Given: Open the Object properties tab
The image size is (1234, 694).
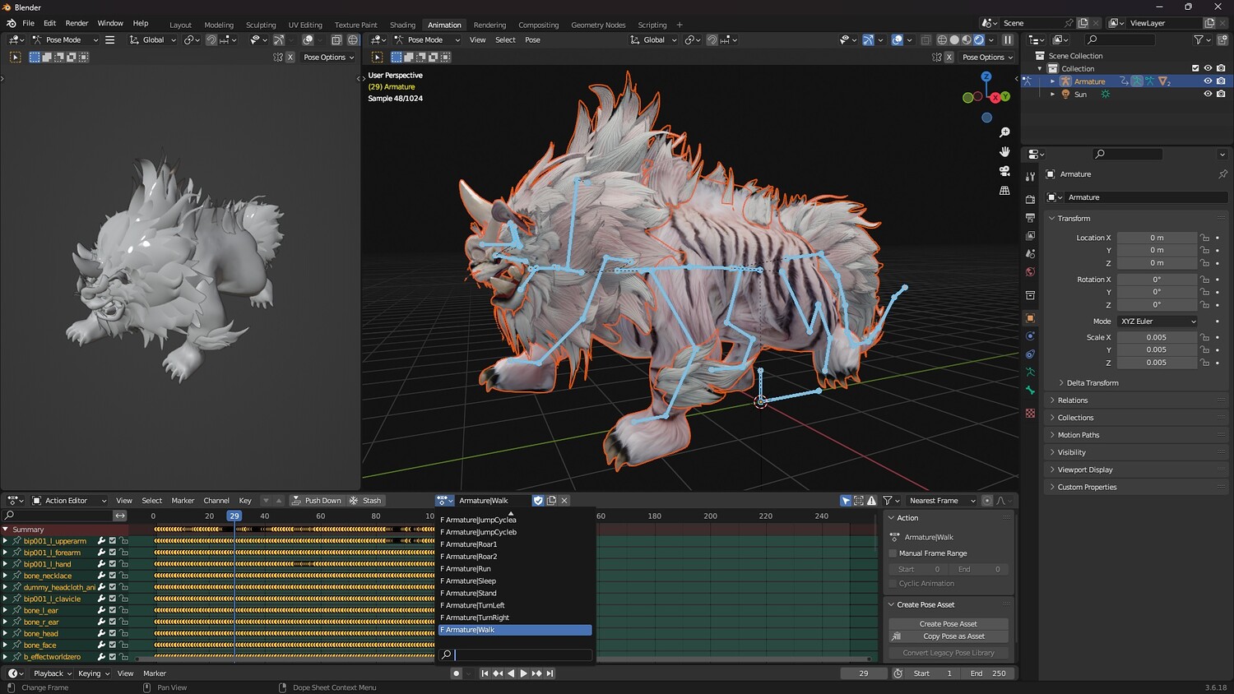Looking at the screenshot, I should click(1030, 317).
